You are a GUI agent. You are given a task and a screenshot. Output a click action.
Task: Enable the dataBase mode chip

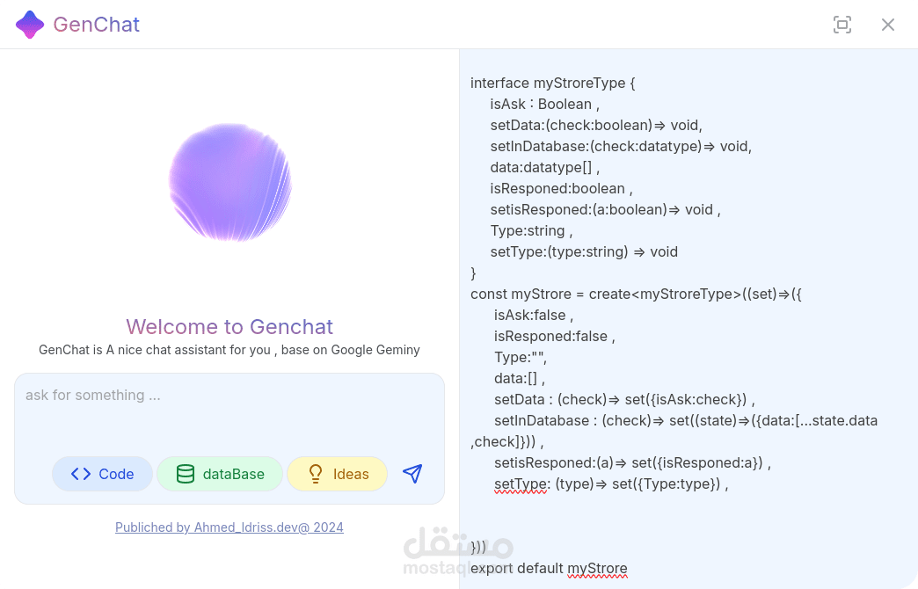pos(220,473)
